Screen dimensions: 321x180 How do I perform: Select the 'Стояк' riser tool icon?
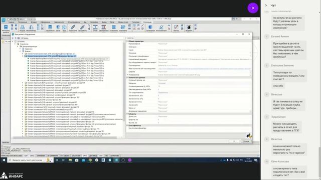tap(95, 27)
